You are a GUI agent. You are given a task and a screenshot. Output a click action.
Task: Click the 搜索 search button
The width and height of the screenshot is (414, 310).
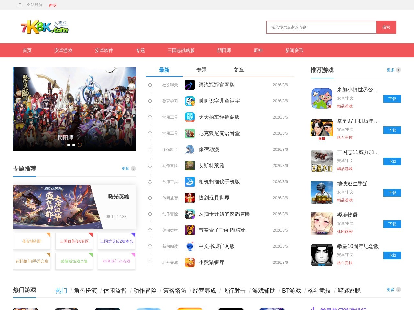[x=386, y=27]
